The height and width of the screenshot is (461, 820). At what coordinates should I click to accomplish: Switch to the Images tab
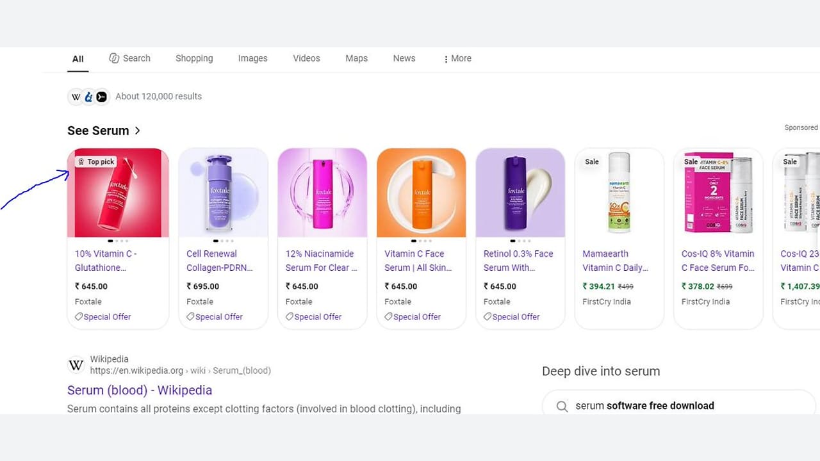pyautogui.click(x=252, y=58)
